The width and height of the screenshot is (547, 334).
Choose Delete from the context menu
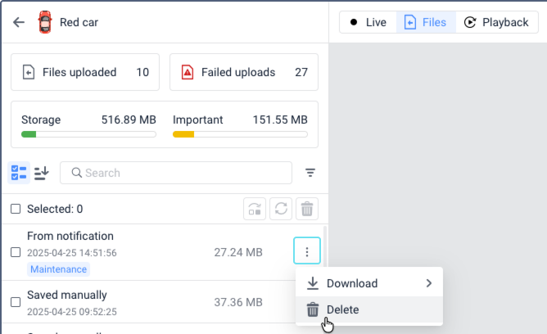pos(342,309)
